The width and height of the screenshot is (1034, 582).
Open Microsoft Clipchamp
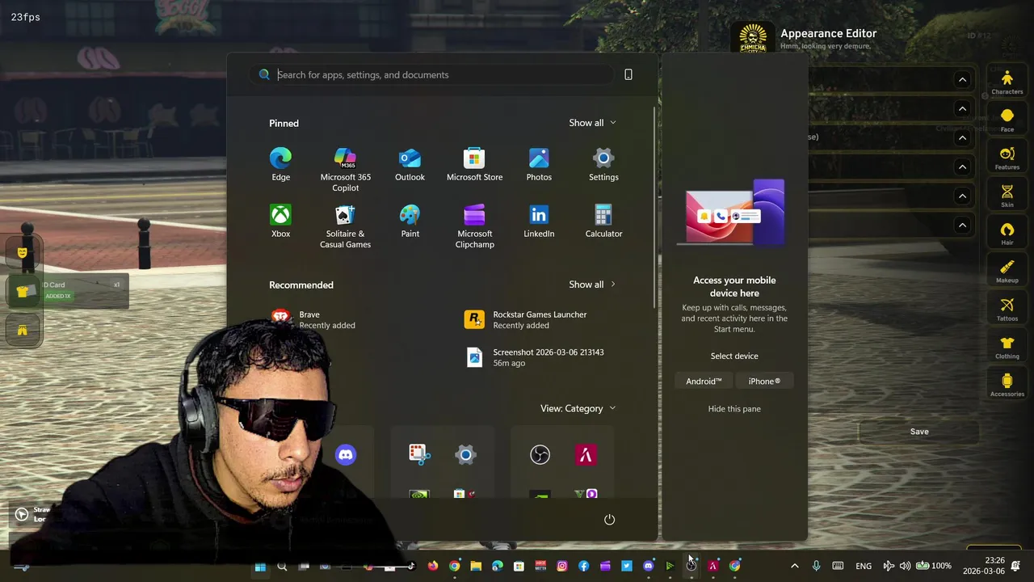coord(474,226)
